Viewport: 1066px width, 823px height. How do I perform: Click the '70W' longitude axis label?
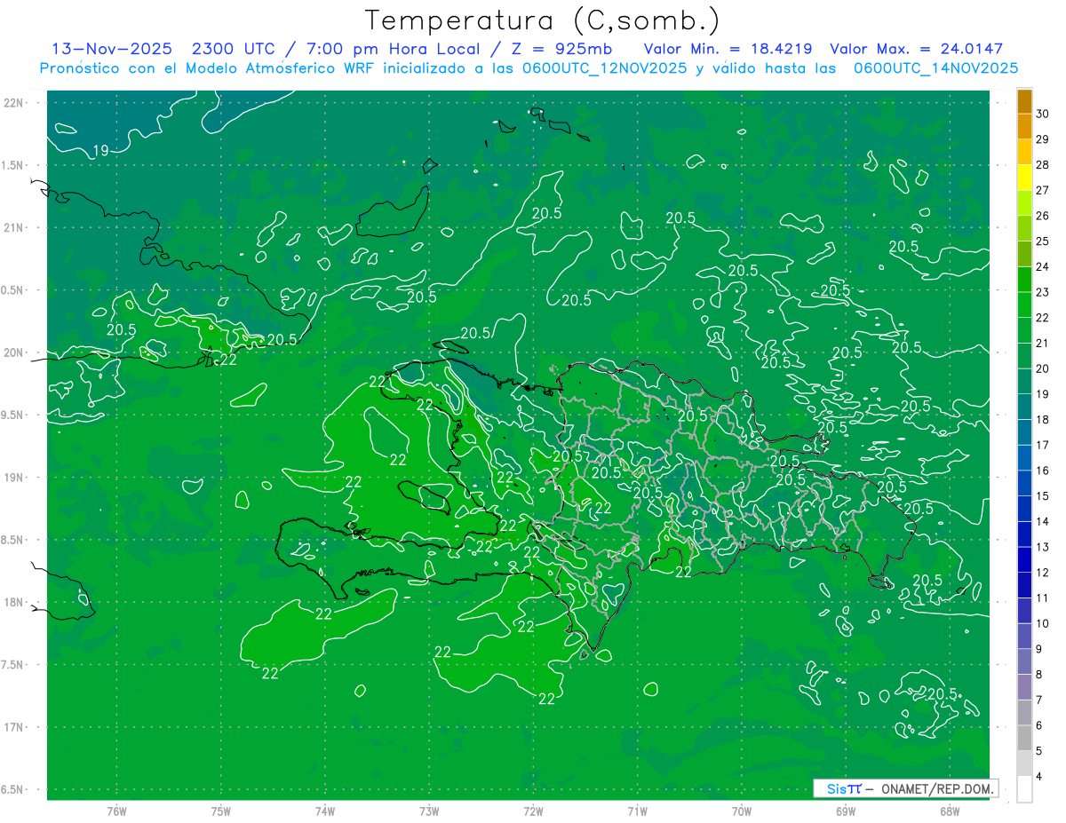coord(742,811)
